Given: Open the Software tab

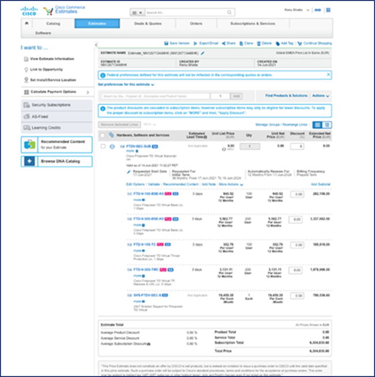Looking at the screenshot, I should pos(43,33).
